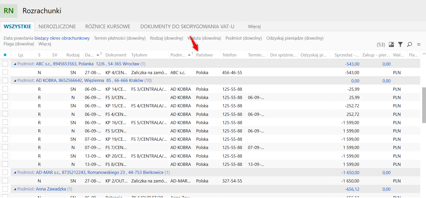Click the funnel filter icon
The height and width of the screenshot is (198, 426).
[400, 45]
